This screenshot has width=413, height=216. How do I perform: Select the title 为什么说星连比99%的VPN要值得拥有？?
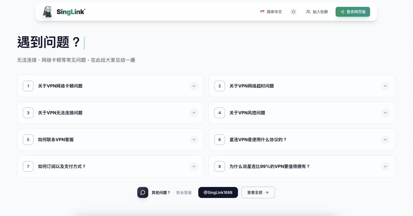click(270, 166)
